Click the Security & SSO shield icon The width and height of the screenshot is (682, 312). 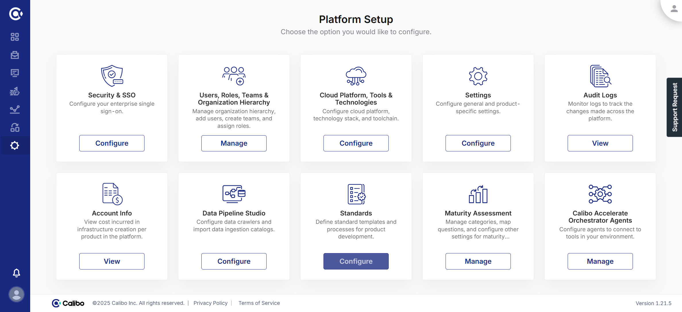click(112, 76)
